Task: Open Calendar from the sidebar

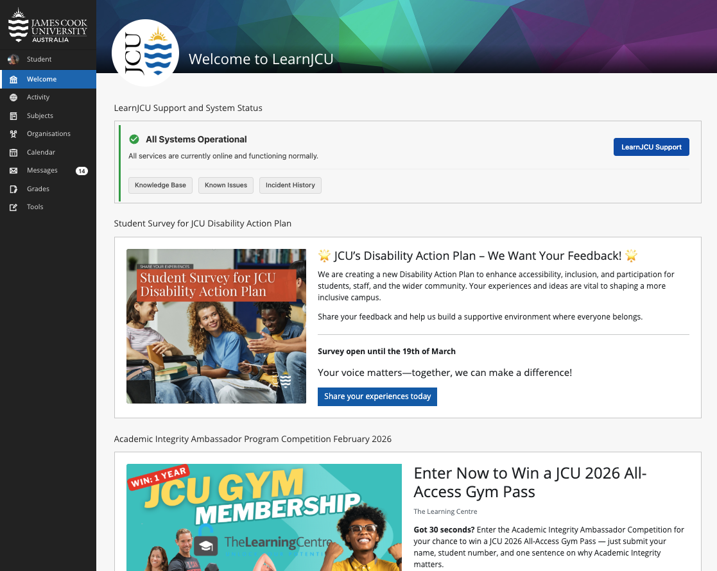Action: [x=48, y=152]
